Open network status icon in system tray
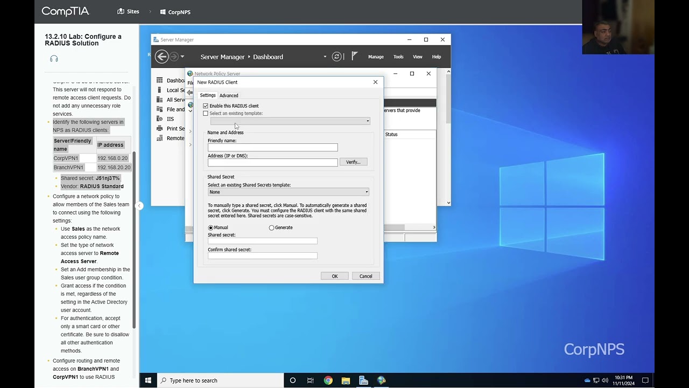 tap(596, 380)
